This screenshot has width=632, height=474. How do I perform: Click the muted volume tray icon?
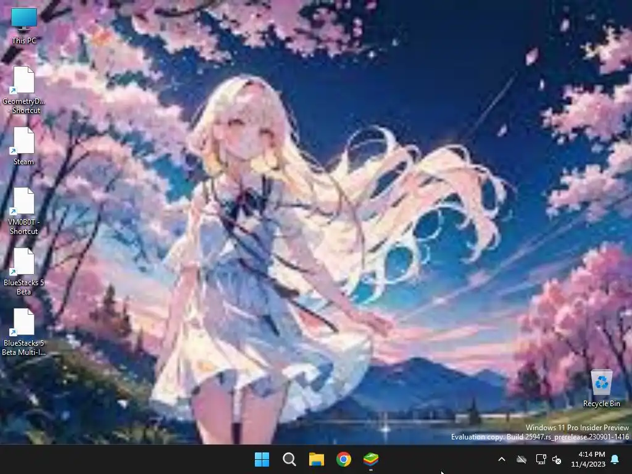pos(557,459)
